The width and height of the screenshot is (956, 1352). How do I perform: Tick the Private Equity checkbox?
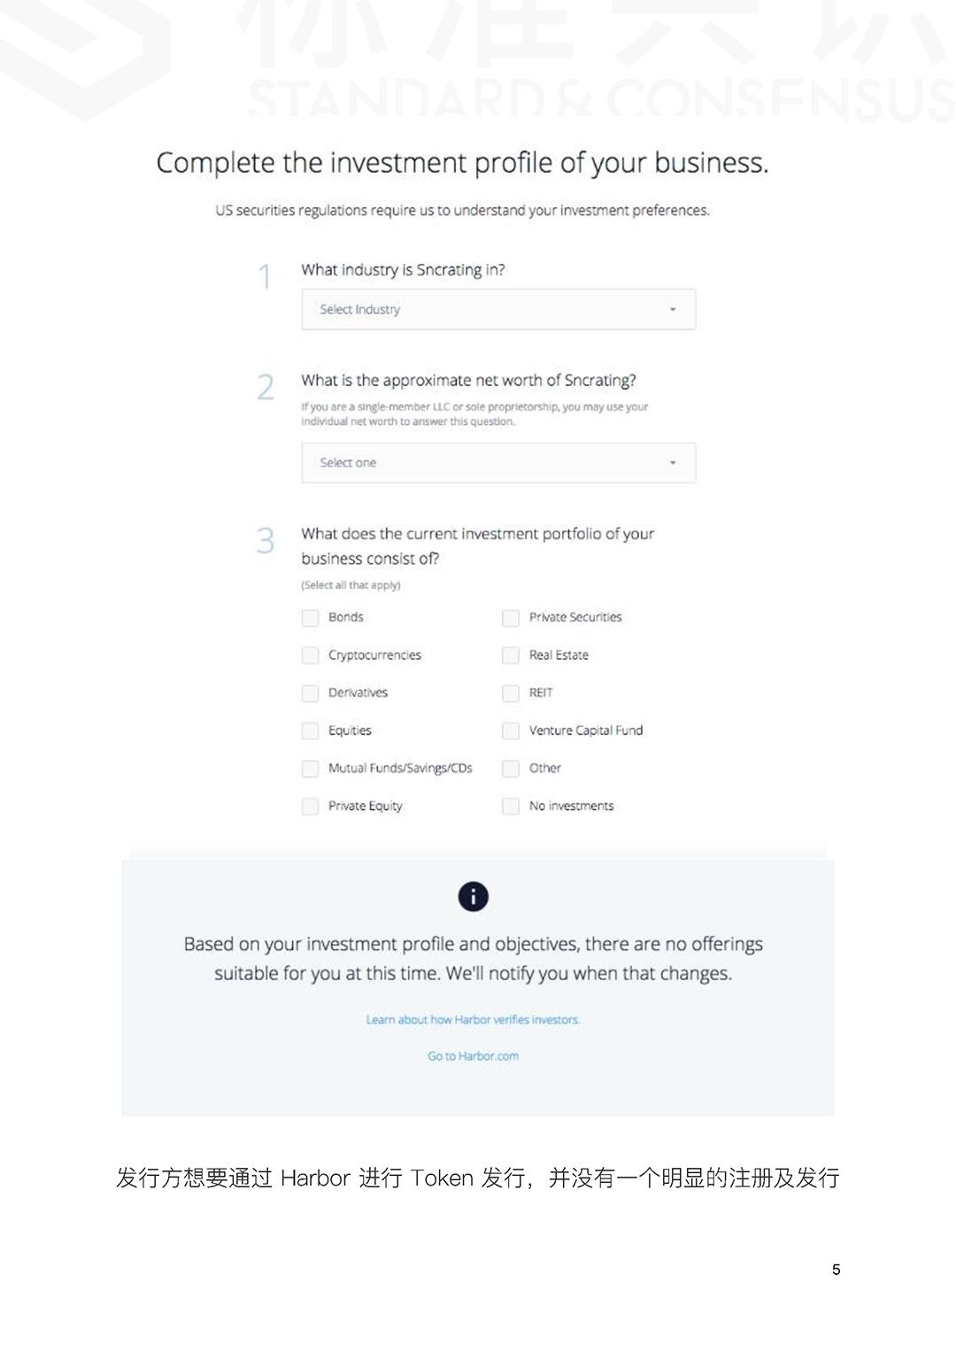click(310, 807)
